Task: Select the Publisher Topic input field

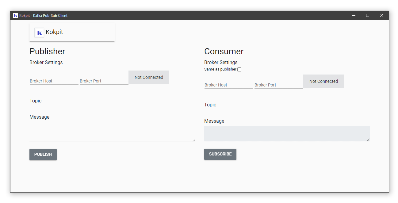Action: [112, 109]
